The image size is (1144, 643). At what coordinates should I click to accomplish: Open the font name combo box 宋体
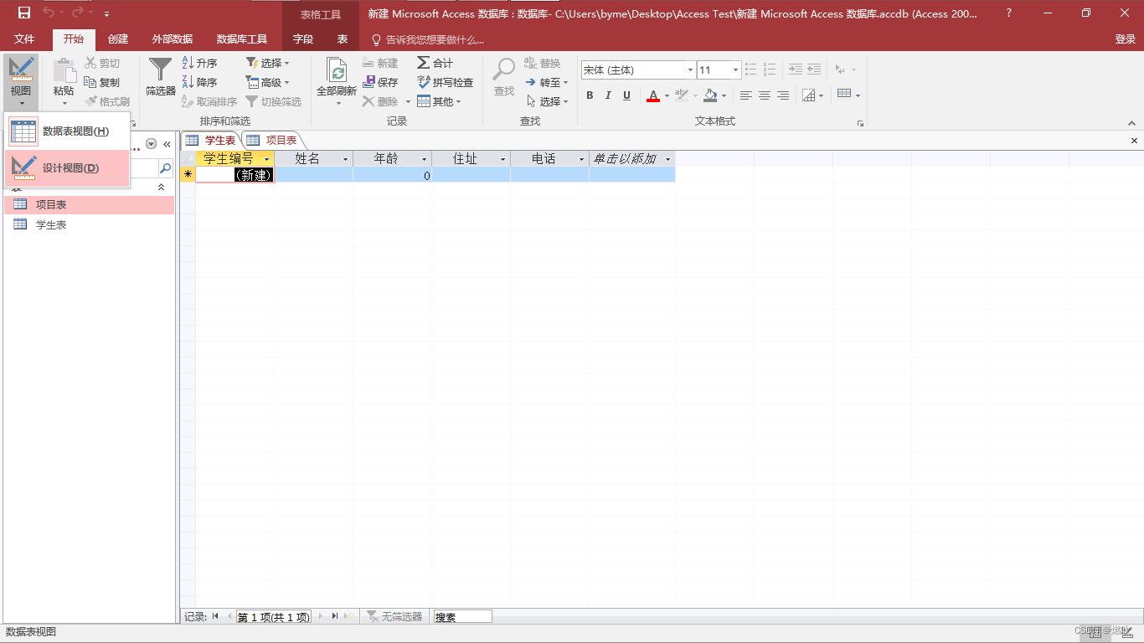(638, 70)
